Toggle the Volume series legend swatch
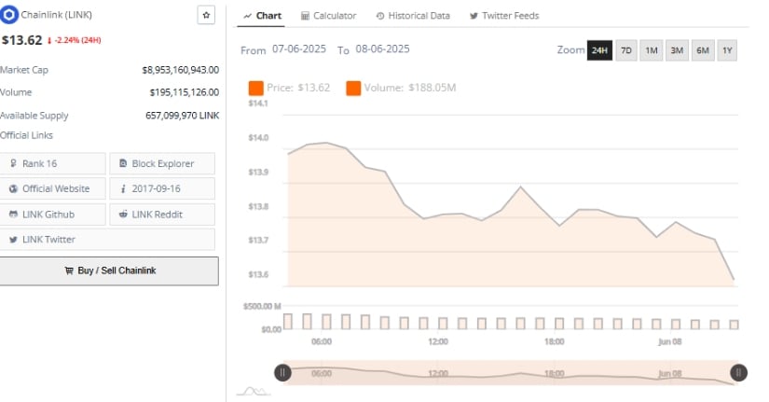Screen dimensions: 769x402 (353, 88)
